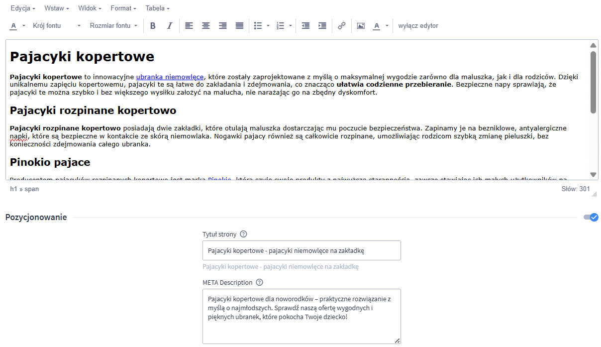Open the Tabela menu
Screen dimensions: 601x347
[x=157, y=8]
